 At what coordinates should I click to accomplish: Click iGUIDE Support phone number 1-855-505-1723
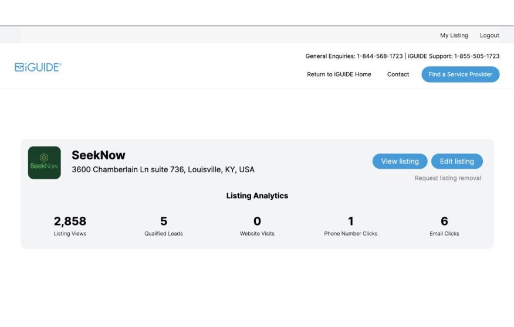(x=476, y=56)
